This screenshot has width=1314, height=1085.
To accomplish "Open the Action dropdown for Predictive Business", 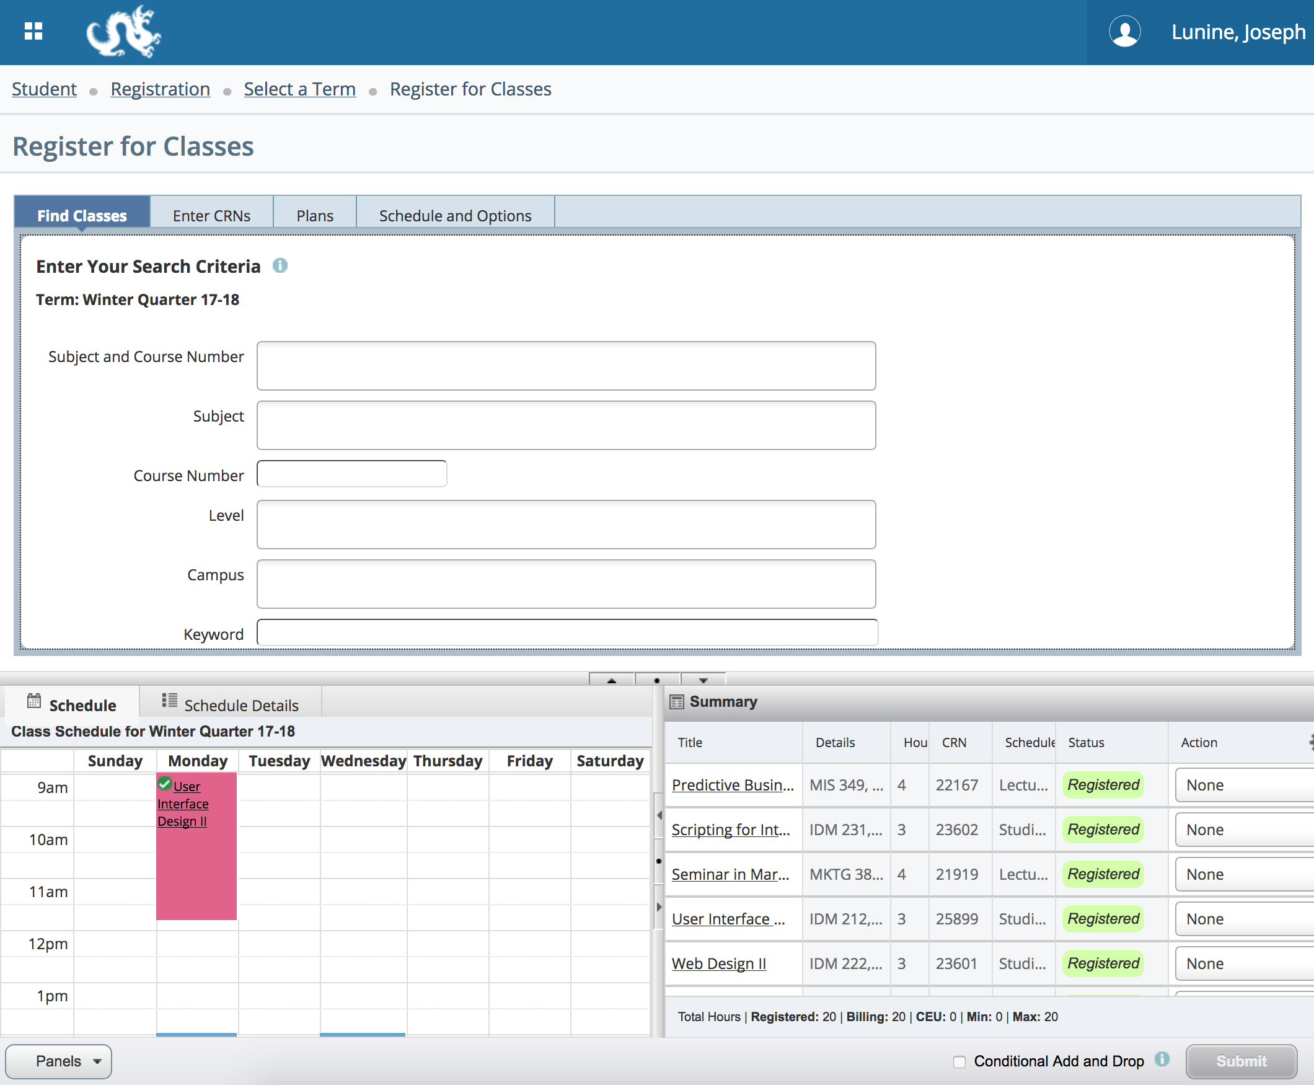I will [x=1242, y=785].
